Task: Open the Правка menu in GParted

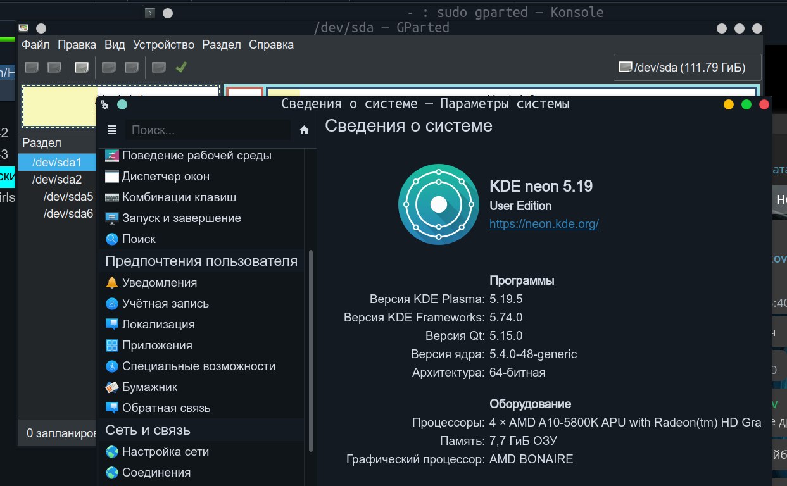Action: point(77,45)
